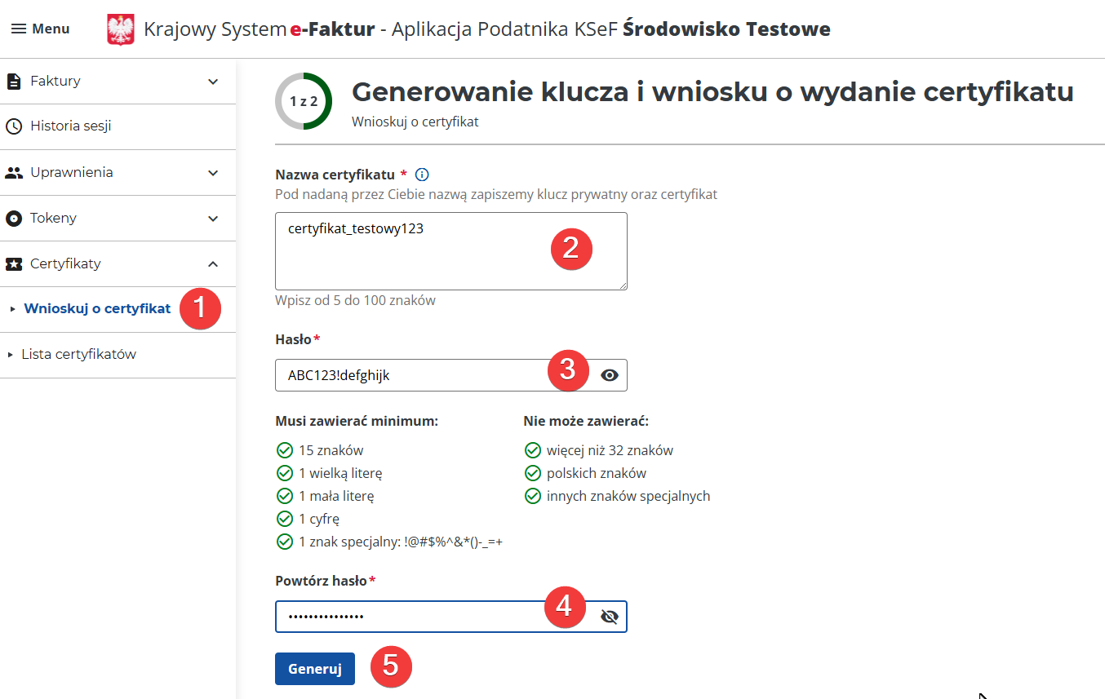
Task: Expand the Tokeny dropdown
Action: (213, 218)
